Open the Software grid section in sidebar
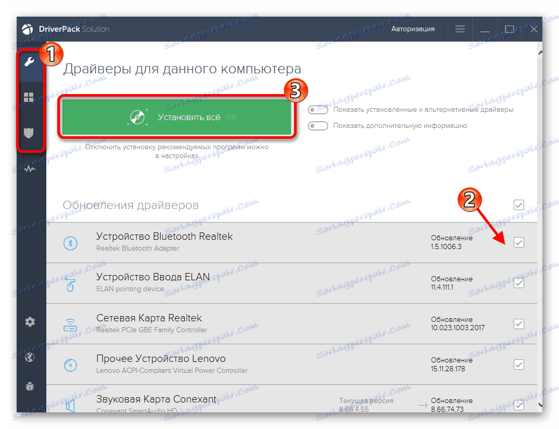The image size is (559, 429). [x=29, y=97]
